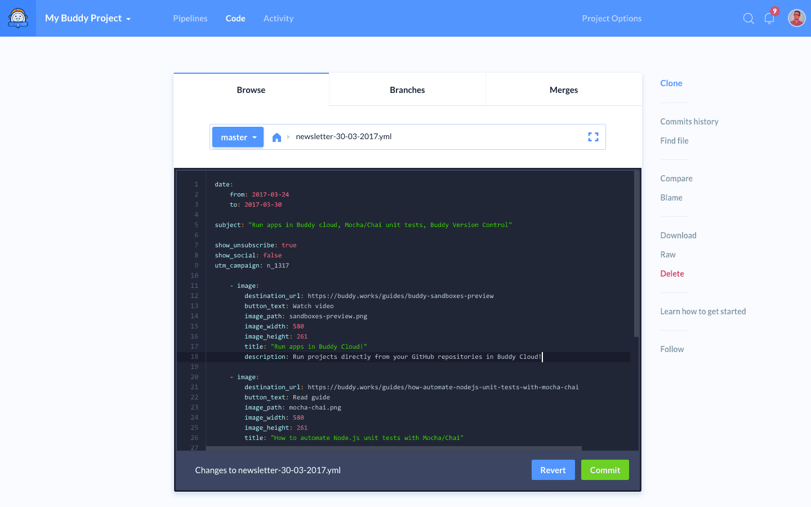Open Find file link

(x=674, y=141)
